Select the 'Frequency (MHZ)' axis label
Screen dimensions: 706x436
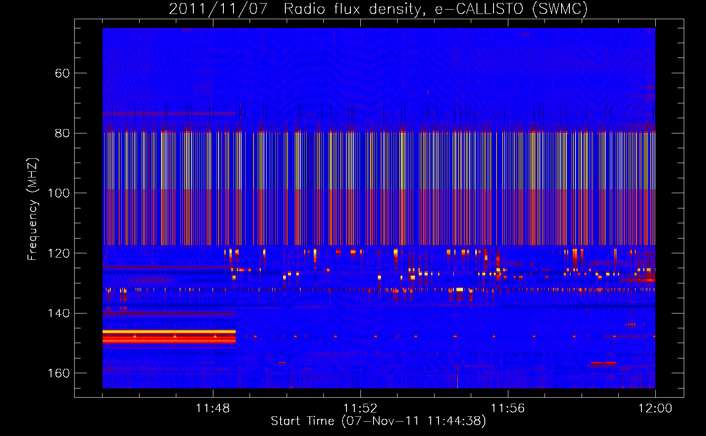tap(33, 209)
